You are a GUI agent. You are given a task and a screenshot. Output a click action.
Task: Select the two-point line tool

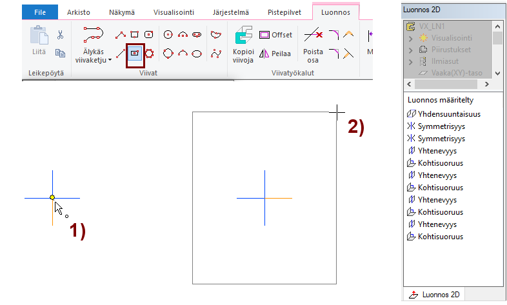click(x=120, y=54)
